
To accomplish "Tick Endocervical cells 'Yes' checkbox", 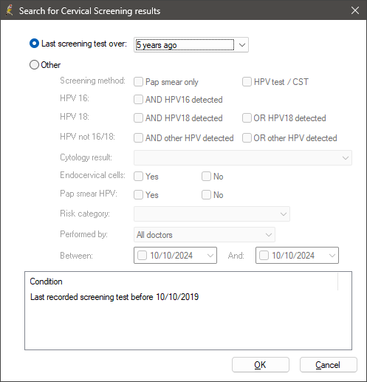I will (138, 177).
